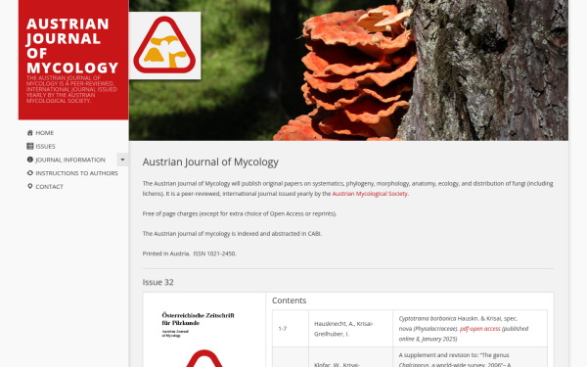The width and height of the screenshot is (587, 367).
Task: Click the ISSN 1021-2450 line
Action: point(215,253)
